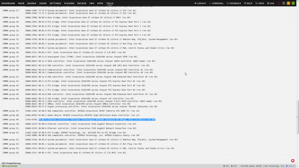Click the MEI Controller #2 line

pos(89,73)
